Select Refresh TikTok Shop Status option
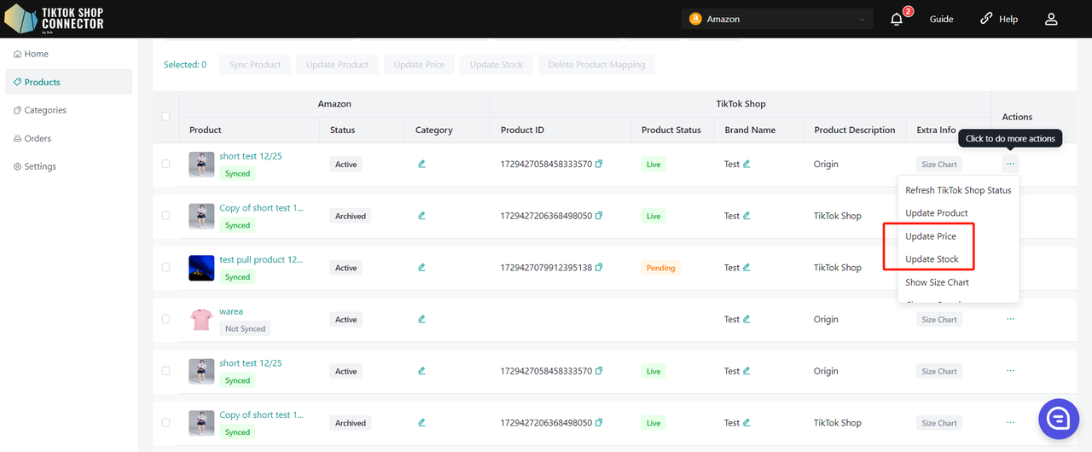The image size is (1092, 452). 957,190
